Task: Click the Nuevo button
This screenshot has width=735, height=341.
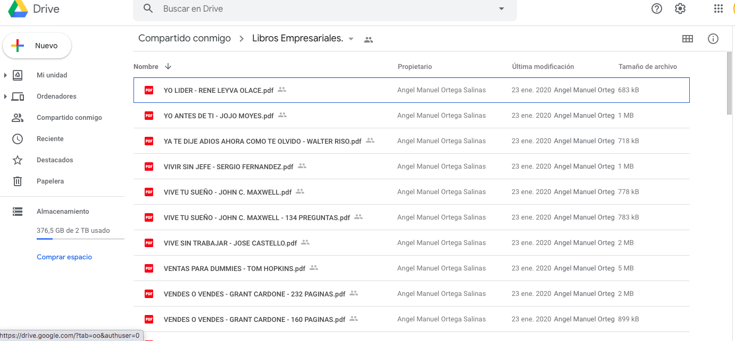Action: (x=37, y=46)
